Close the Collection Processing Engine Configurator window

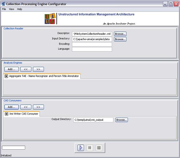176,4
